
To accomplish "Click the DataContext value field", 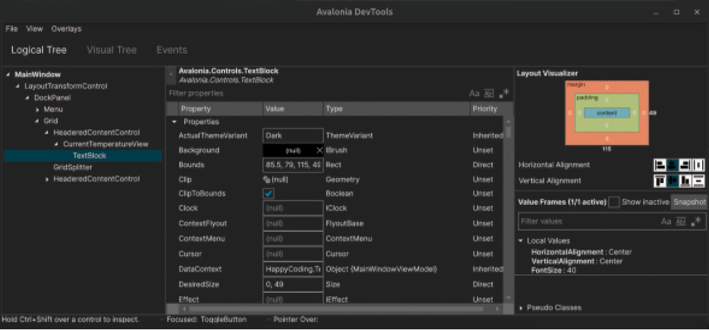I will [x=293, y=269].
